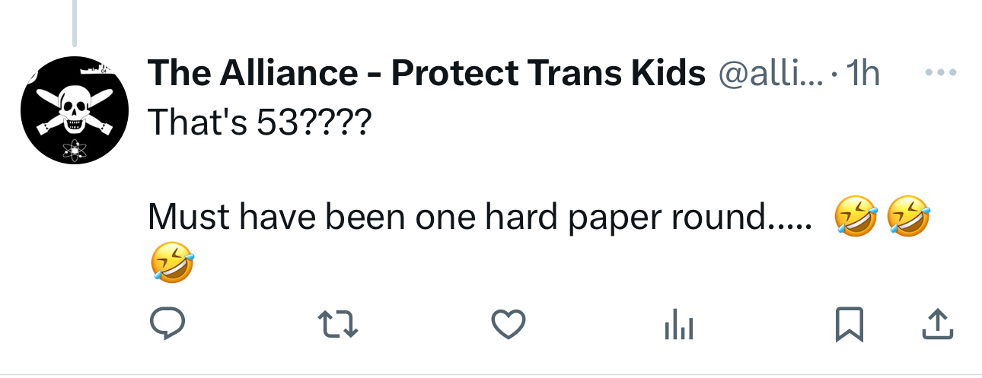This screenshot has height=378, width=982.
Task: Click the "That's 53????" text line
Action: pyautogui.click(x=258, y=122)
